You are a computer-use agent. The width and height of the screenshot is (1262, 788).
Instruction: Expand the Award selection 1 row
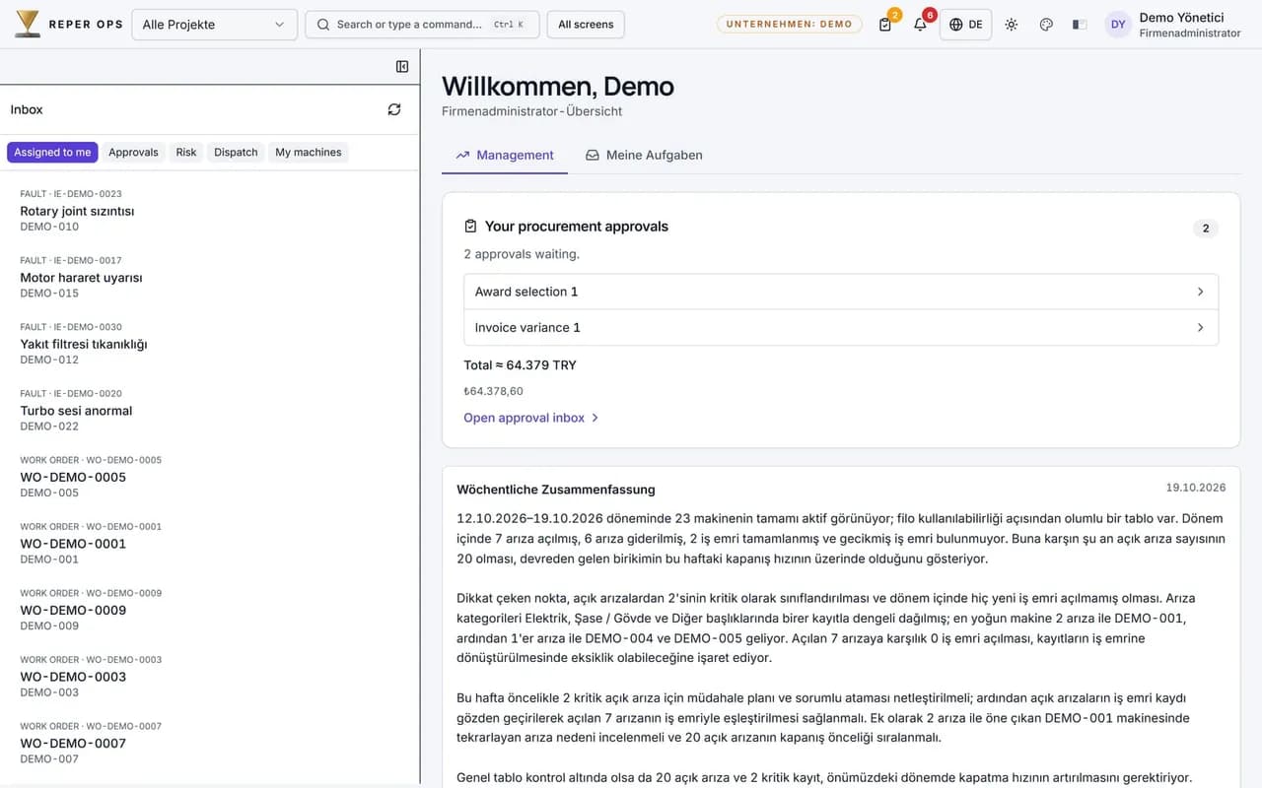[841, 292]
